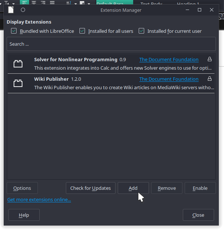224x230 pixels.
Task: Select Solver for Nonlinear Programming title text
Action: (76, 60)
